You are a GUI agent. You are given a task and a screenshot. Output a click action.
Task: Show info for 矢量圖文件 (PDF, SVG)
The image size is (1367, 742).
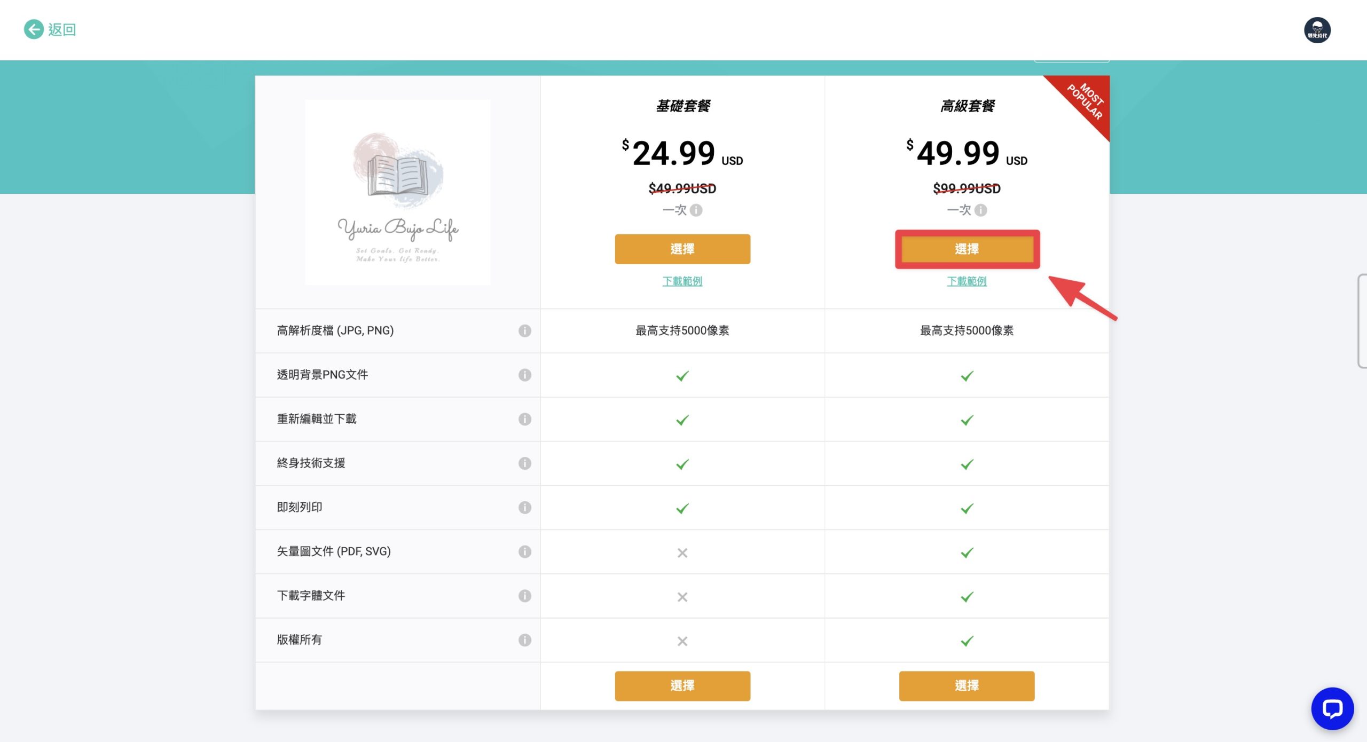(524, 551)
